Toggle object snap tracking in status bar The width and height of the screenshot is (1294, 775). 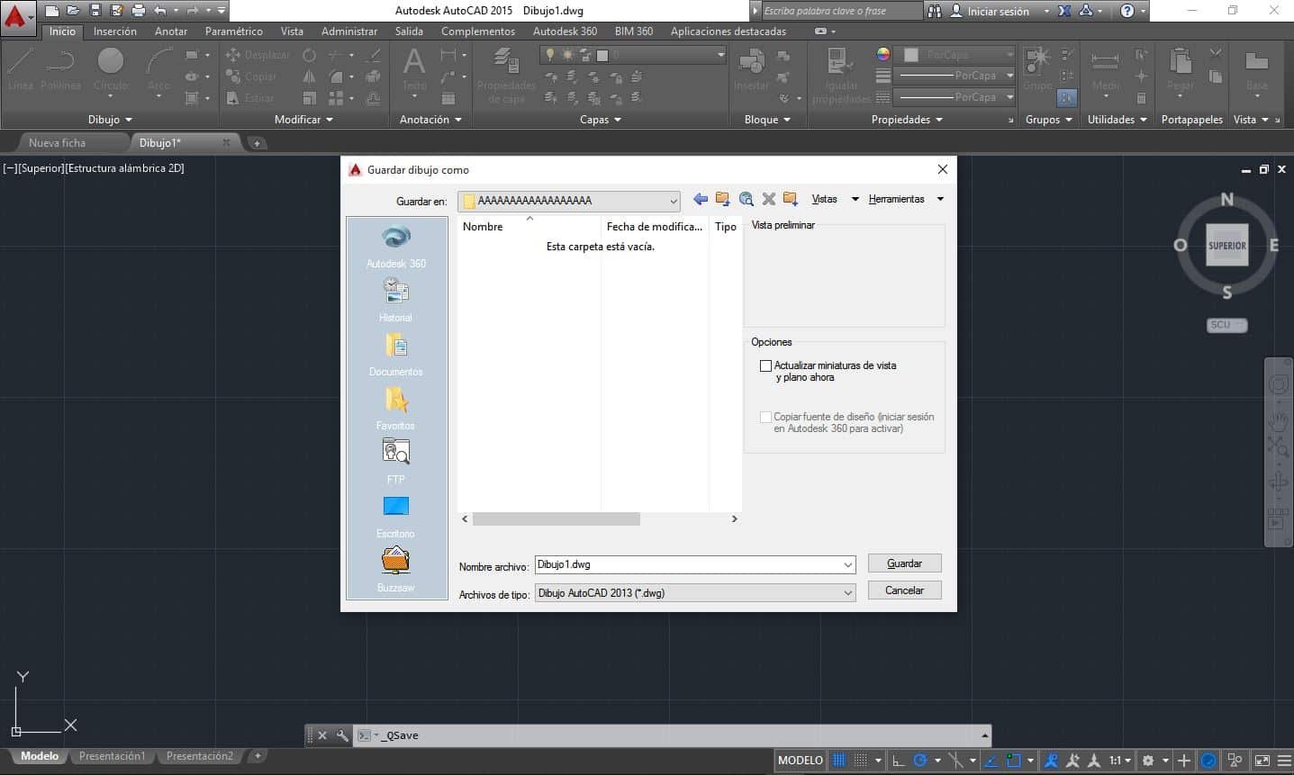[991, 761]
